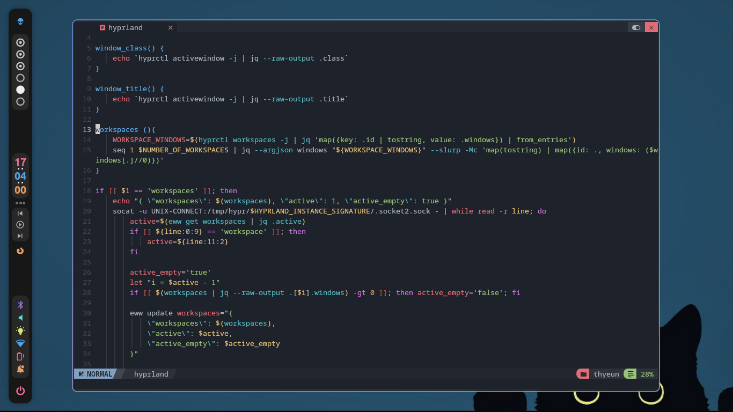Click 'socat' at the start of line 20
The height and width of the screenshot is (412, 733).
[x=123, y=211]
